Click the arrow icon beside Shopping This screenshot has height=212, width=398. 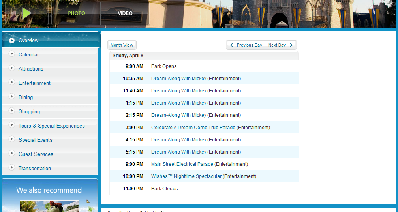click(x=12, y=111)
